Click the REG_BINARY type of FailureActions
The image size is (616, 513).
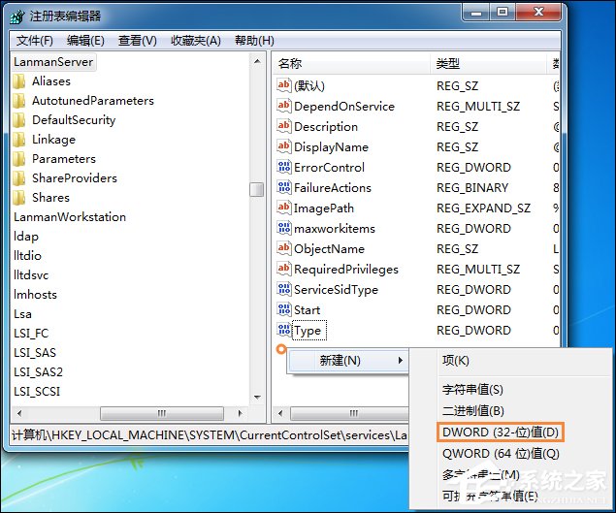tap(472, 188)
